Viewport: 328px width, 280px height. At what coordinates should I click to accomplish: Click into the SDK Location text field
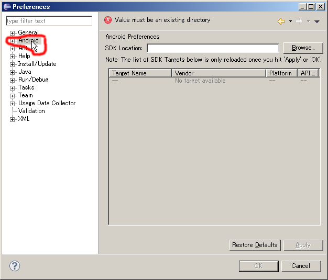coord(213,48)
